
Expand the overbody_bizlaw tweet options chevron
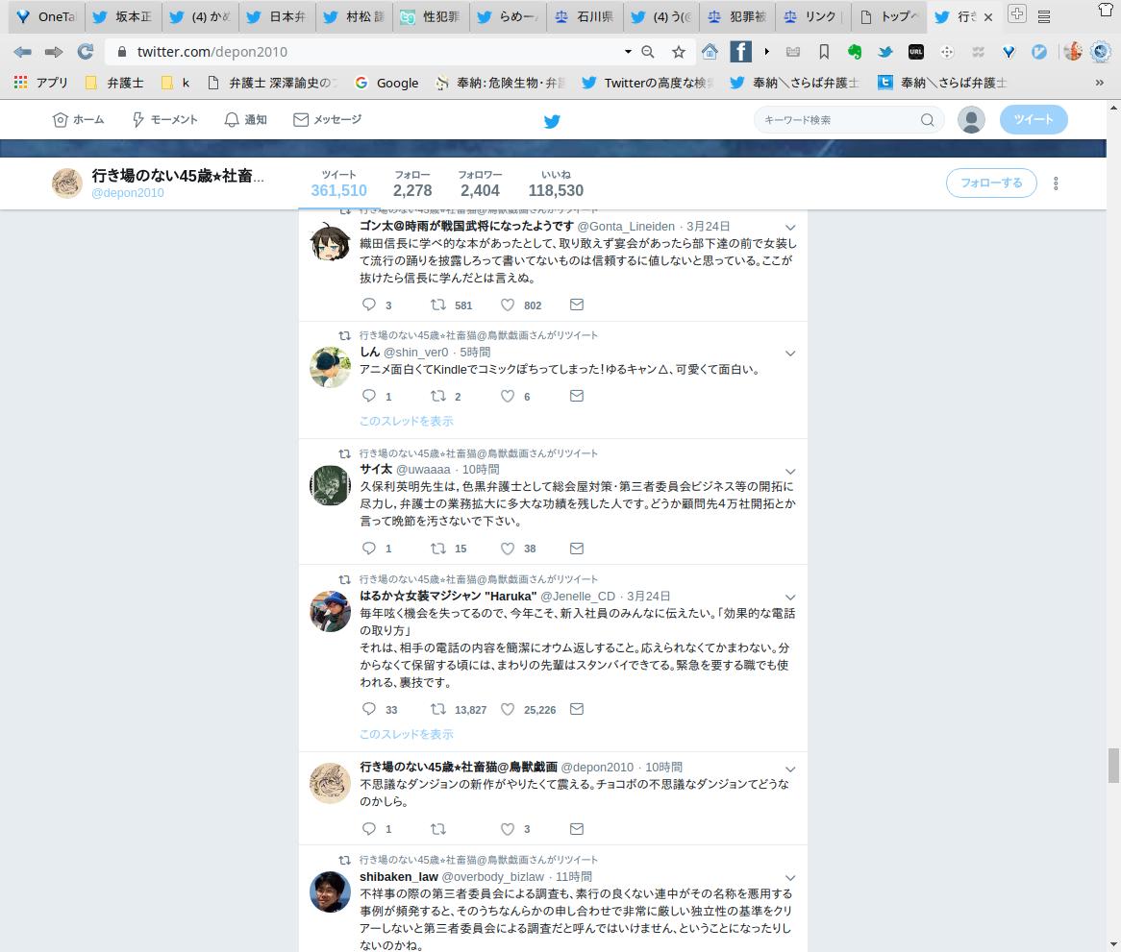tap(790, 878)
